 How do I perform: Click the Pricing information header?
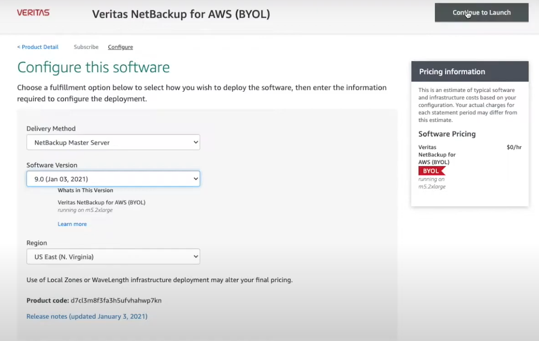tap(470, 71)
